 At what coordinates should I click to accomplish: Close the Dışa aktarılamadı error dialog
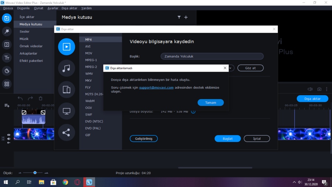(225, 68)
